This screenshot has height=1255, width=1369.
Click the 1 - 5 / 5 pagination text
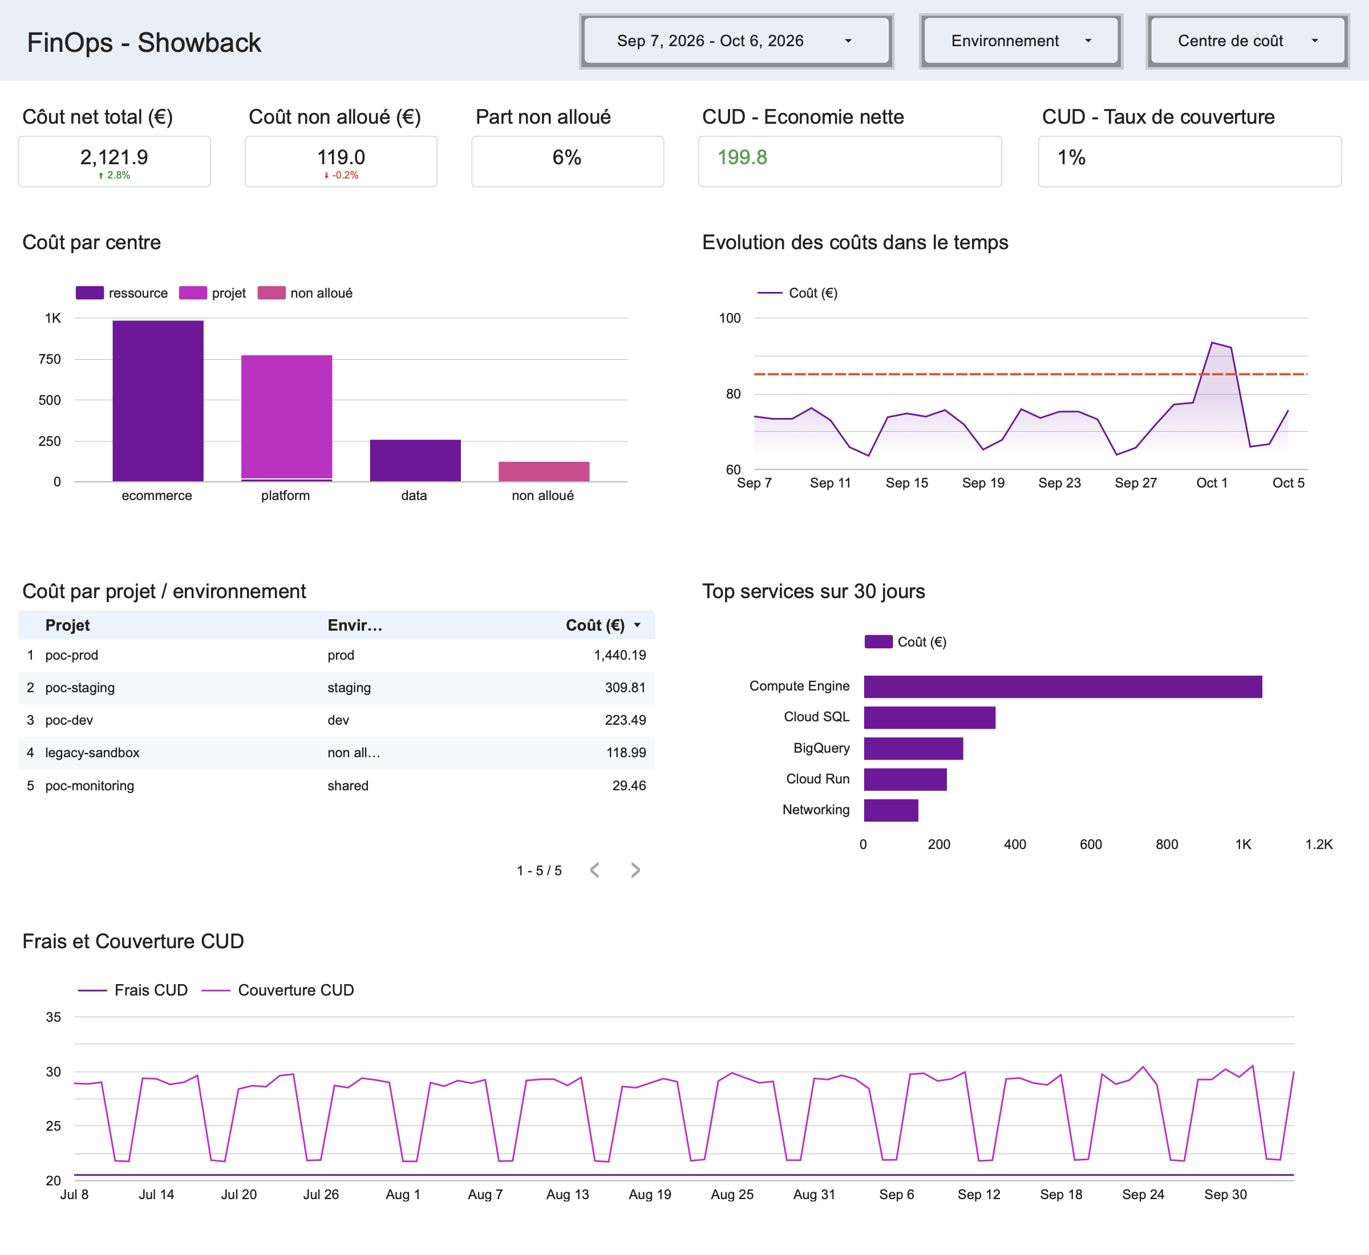tap(539, 871)
